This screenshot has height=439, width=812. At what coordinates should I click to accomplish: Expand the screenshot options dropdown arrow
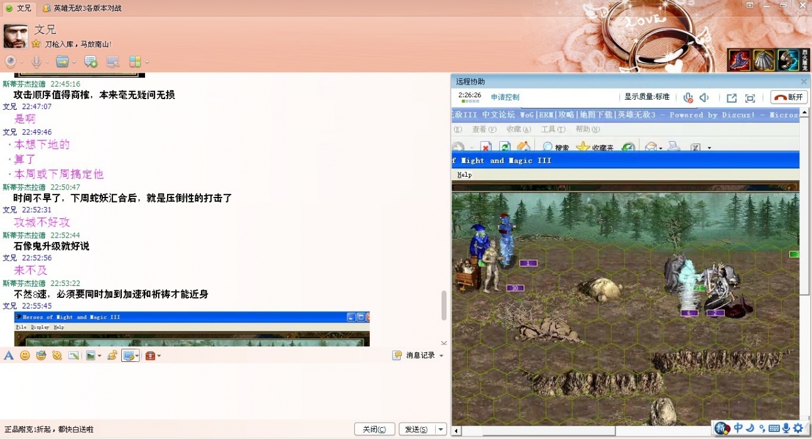click(x=136, y=356)
